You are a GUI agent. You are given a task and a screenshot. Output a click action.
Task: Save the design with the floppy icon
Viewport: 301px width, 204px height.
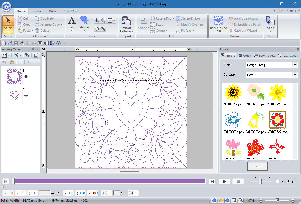pos(16,43)
